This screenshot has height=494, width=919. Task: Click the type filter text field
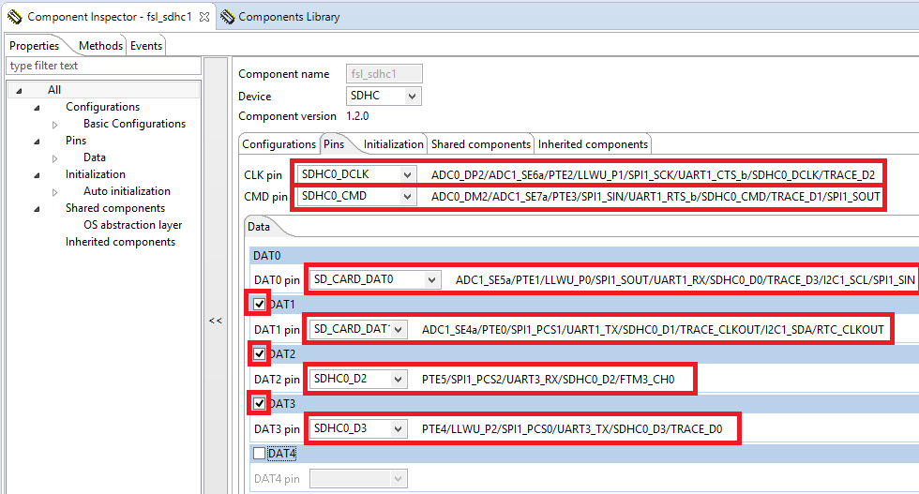[103, 66]
